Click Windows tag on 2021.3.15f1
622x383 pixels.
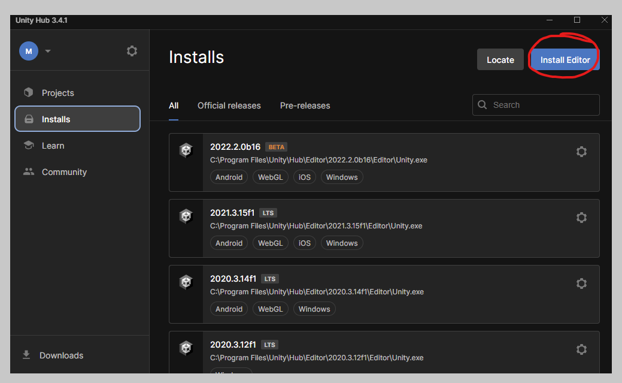pos(342,243)
